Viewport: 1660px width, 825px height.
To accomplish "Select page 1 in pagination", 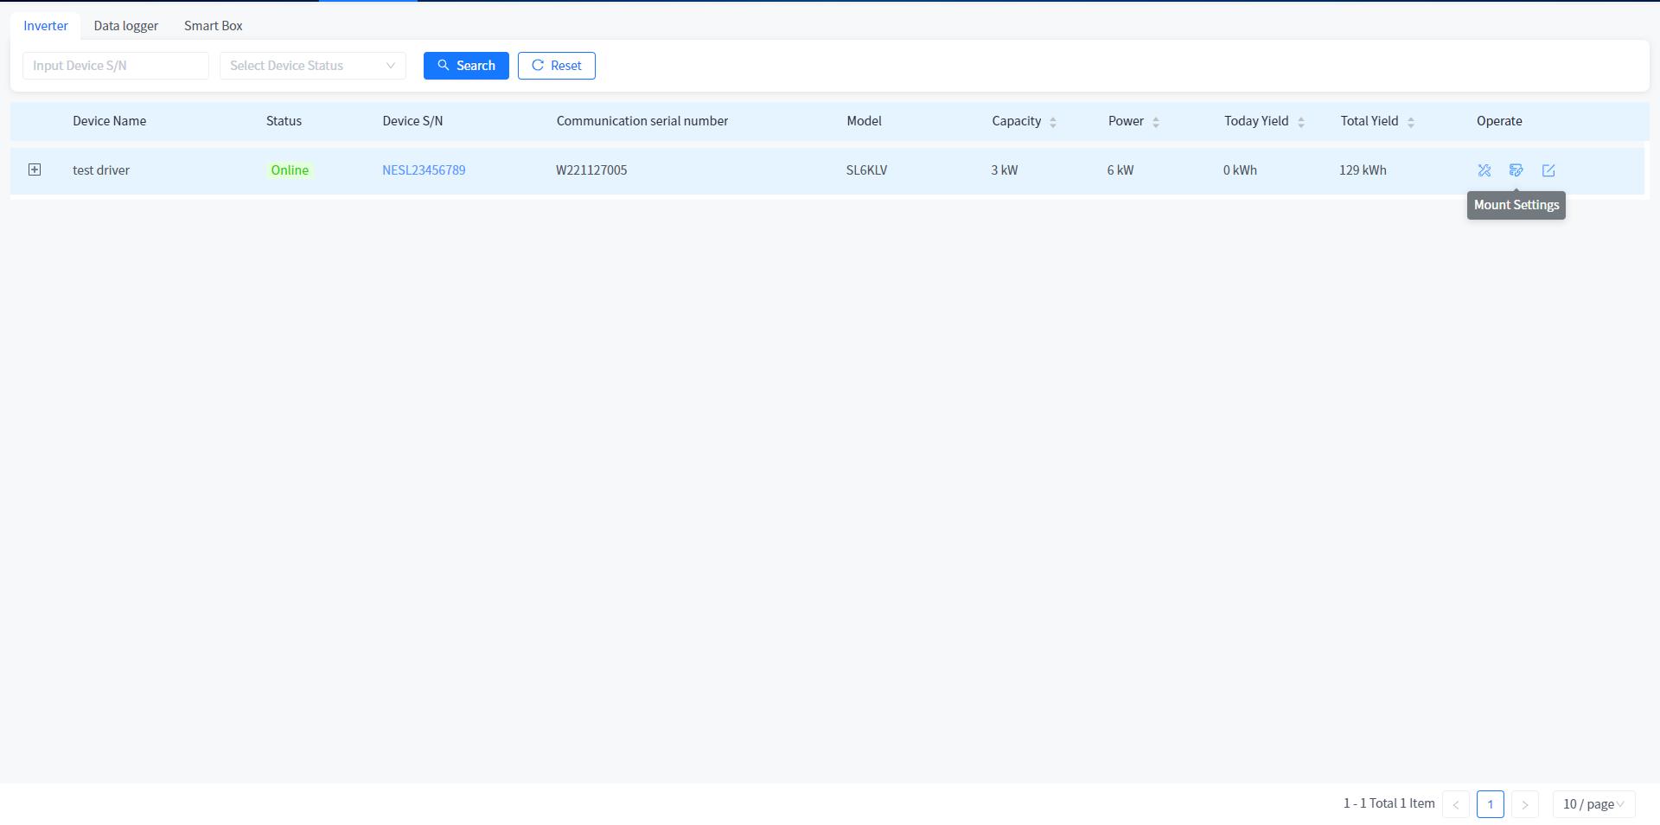I will coord(1490,804).
